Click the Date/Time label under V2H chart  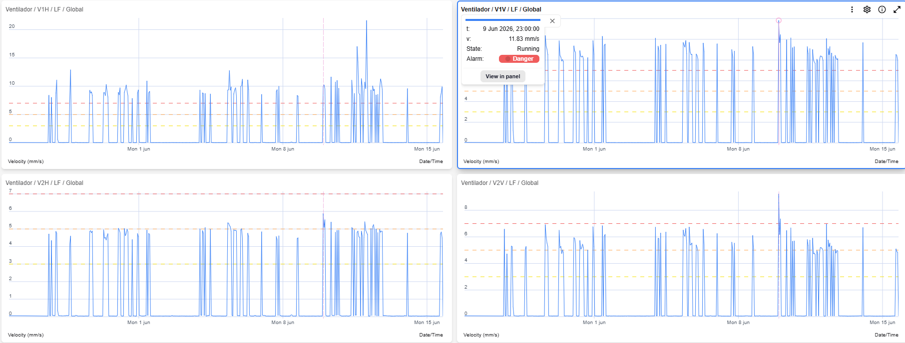(x=431, y=335)
